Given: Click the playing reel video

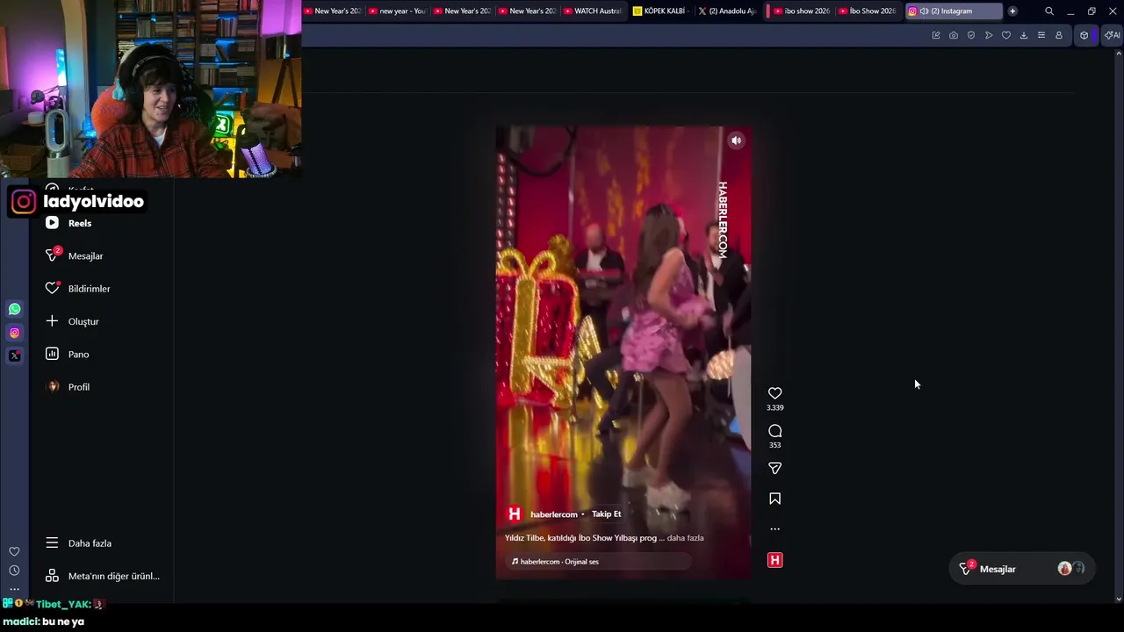Looking at the screenshot, I should [623, 352].
